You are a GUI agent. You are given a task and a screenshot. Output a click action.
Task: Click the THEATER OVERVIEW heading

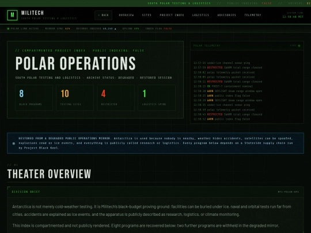(x=49, y=174)
